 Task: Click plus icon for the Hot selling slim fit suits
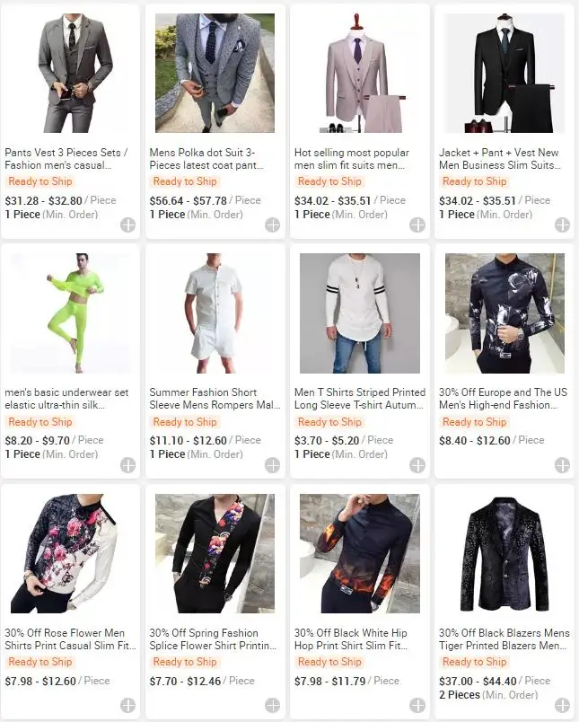point(417,225)
